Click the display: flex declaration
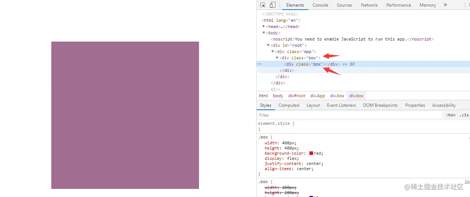 click(282, 158)
